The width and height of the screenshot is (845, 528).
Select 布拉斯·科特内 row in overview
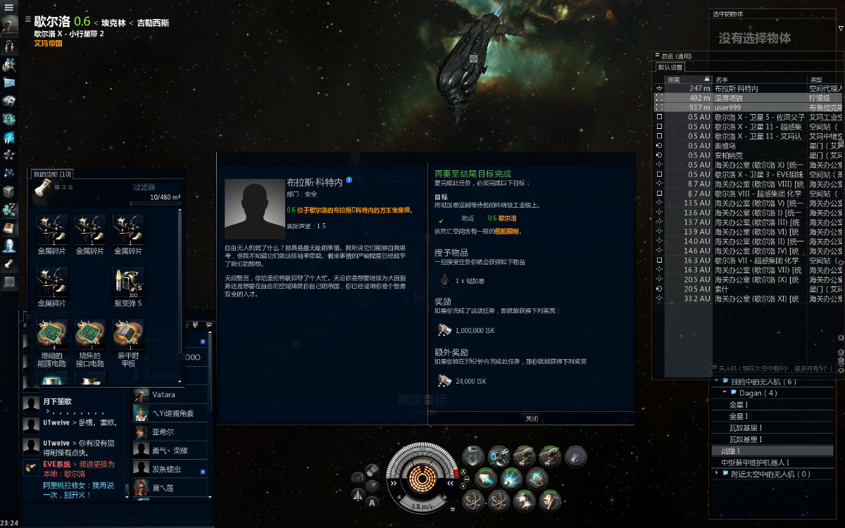click(x=749, y=89)
